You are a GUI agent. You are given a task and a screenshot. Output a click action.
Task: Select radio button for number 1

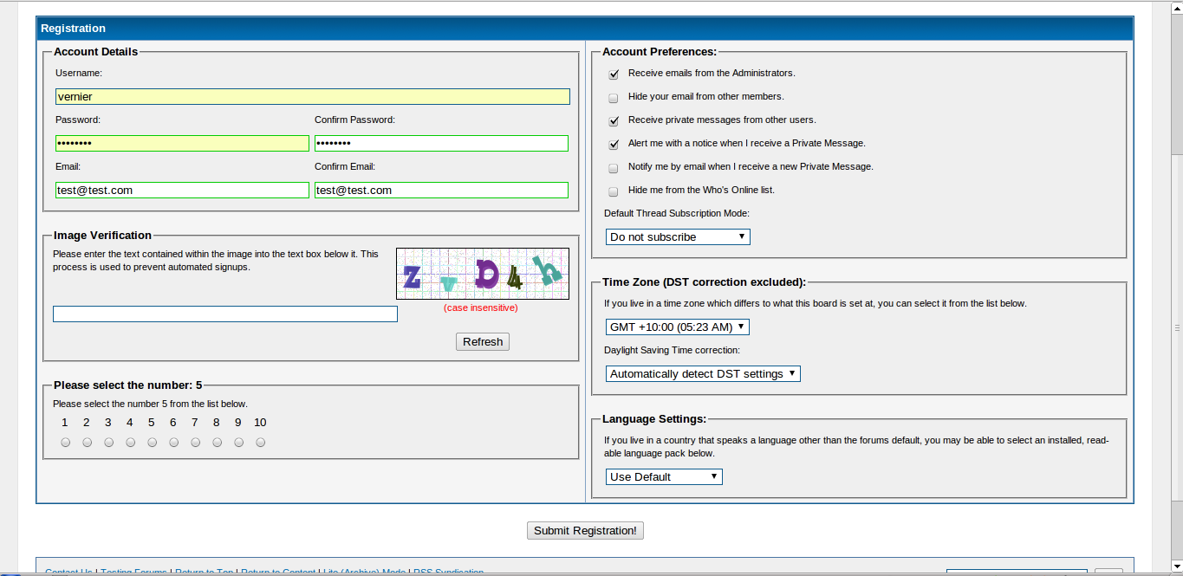[66, 443]
